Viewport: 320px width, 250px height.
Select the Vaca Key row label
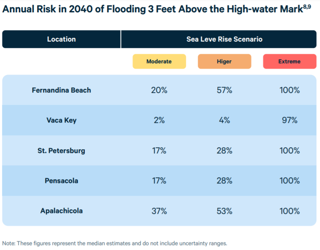coord(61,120)
